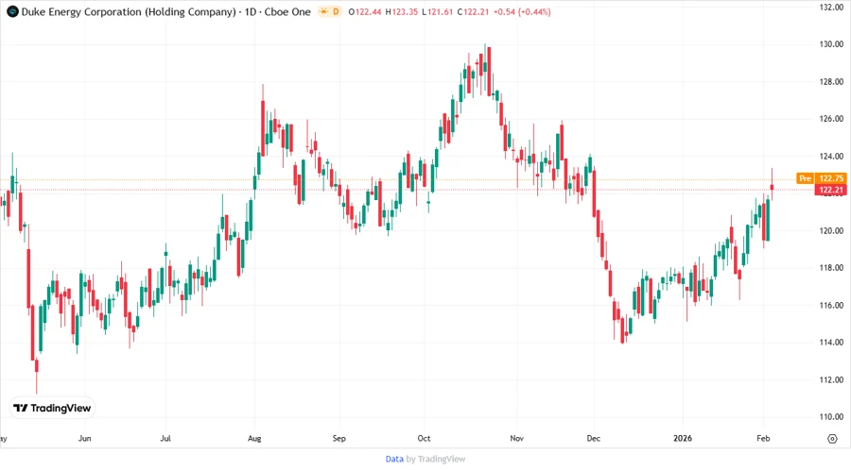Click the close value C122.21
851x470 pixels.
pyautogui.click(x=474, y=11)
